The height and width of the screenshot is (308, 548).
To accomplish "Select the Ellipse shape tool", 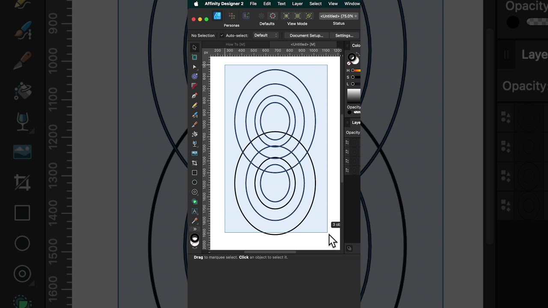I will [x=194, y=182].
